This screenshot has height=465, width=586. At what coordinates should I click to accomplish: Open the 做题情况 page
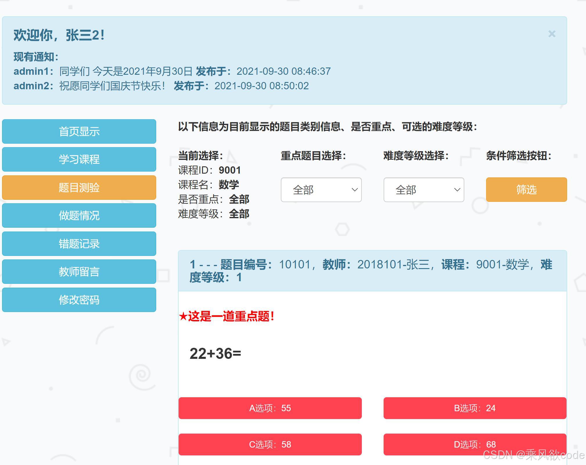[x=79, y=216]
